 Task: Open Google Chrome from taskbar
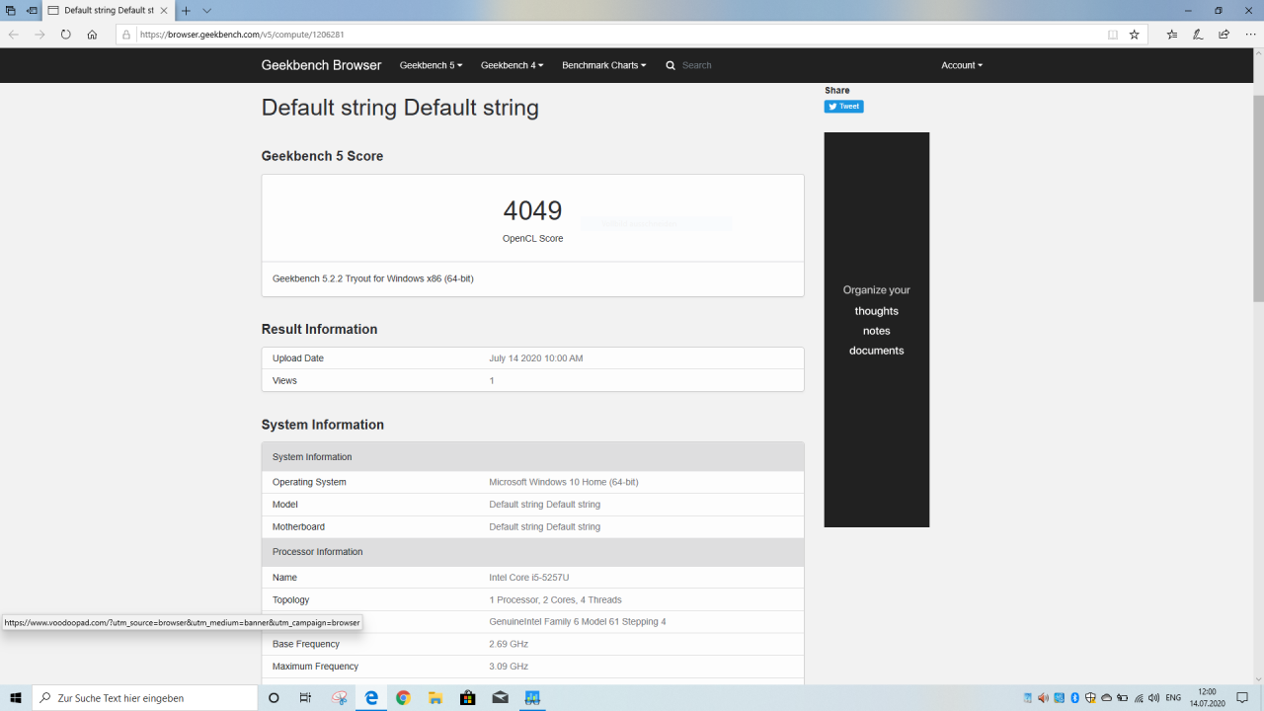[x=403, y=698]
